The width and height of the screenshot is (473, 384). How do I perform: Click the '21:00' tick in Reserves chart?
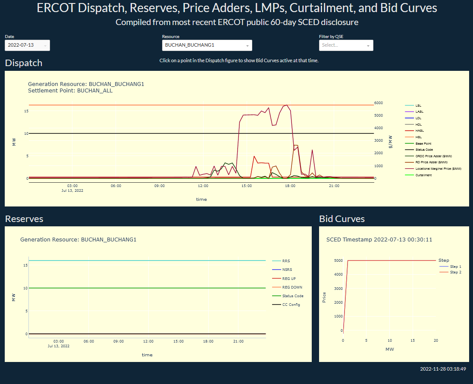238,341
